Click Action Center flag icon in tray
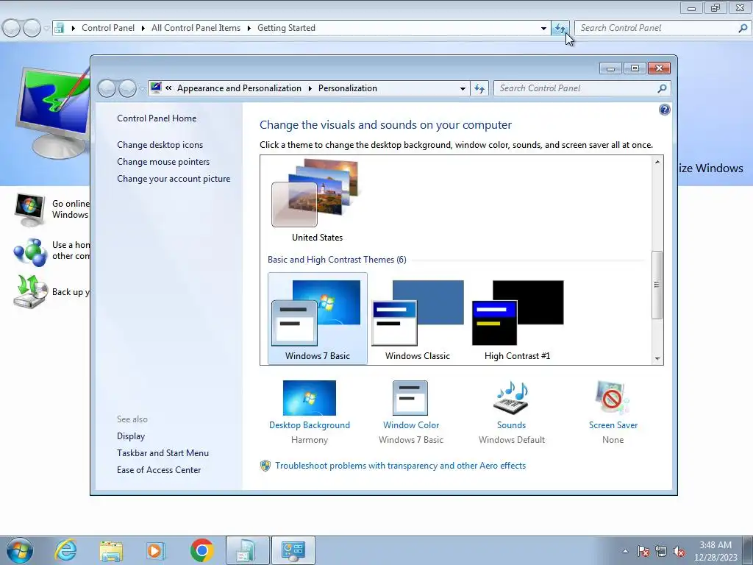This screenshot has height=565, width=753. [643, 552]
